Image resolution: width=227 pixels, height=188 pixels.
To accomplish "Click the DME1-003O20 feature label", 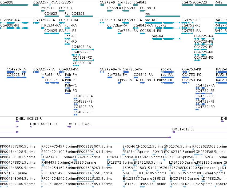I will 79,124.
